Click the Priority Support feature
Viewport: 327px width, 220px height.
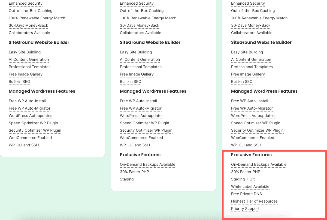[245, 209]
